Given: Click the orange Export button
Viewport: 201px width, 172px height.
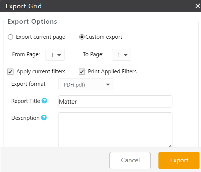Looking at the screenshot, I should (x=179, y=160).
